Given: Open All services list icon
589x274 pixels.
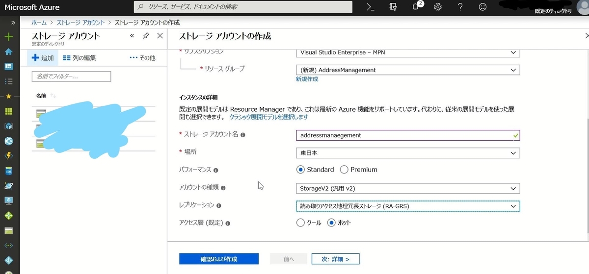Looking at the screenshot, I should tap(8, 81).
